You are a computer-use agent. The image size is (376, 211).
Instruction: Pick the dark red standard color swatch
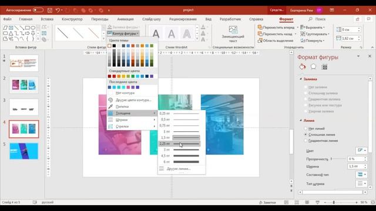(110, 76)
